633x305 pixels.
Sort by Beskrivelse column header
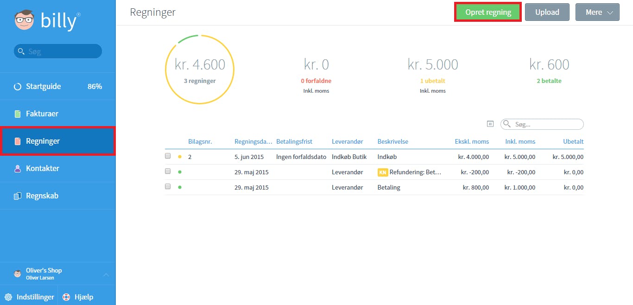tap(393, 141)
